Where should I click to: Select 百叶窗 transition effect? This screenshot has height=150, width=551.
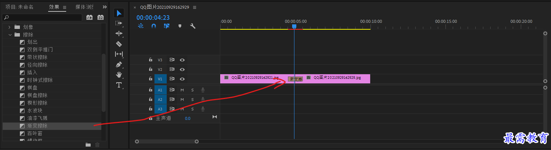pos(34,134)
